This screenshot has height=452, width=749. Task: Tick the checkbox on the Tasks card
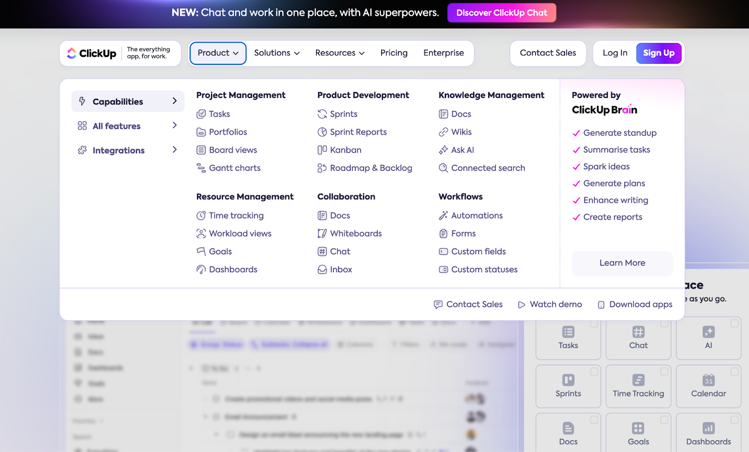point(594,324)
